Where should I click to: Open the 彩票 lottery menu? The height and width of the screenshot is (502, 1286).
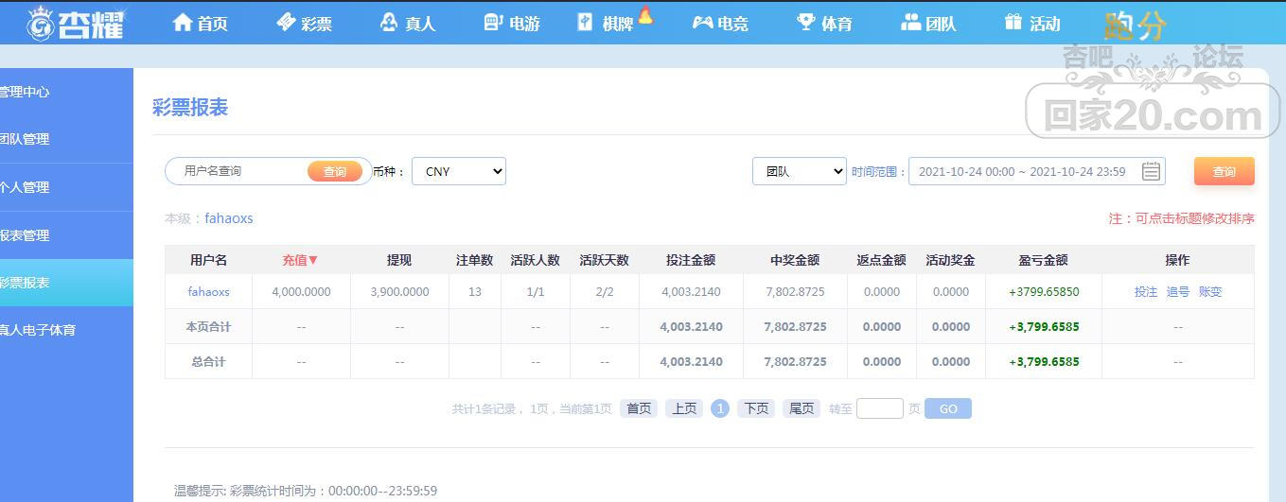coord(304,23)
